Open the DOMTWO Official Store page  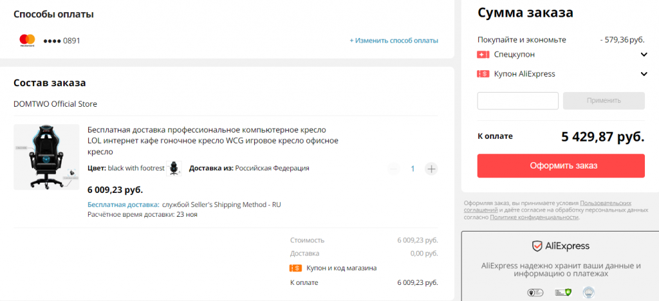coord(55,104)
